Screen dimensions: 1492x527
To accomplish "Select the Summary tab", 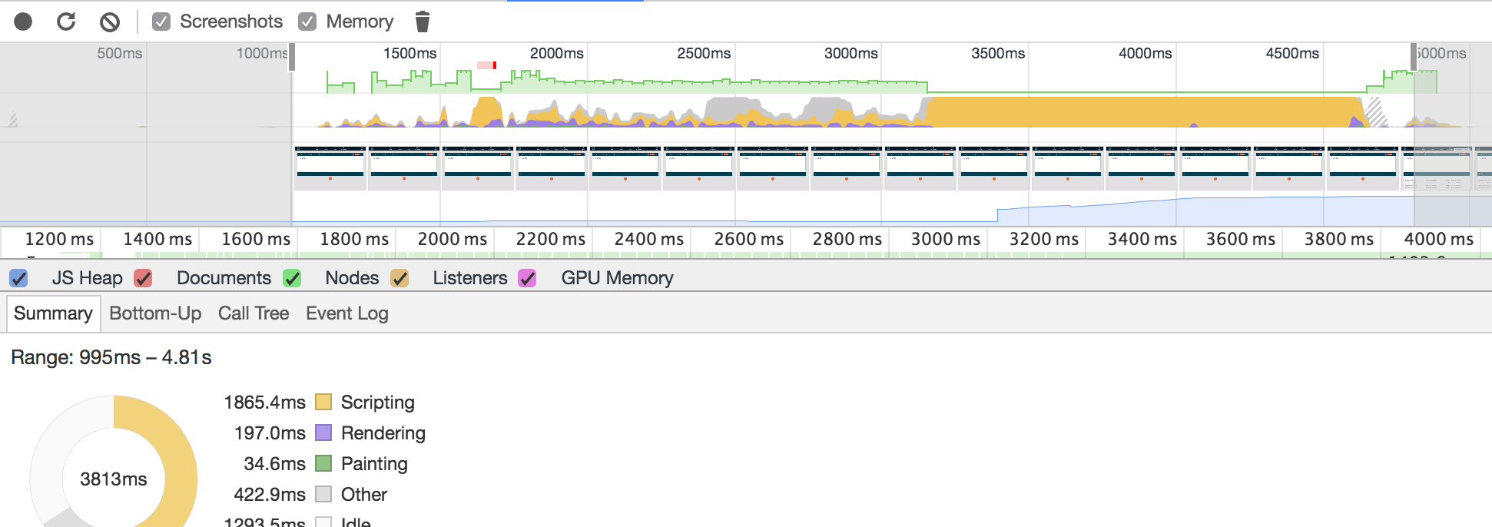I will pos(53,313).
